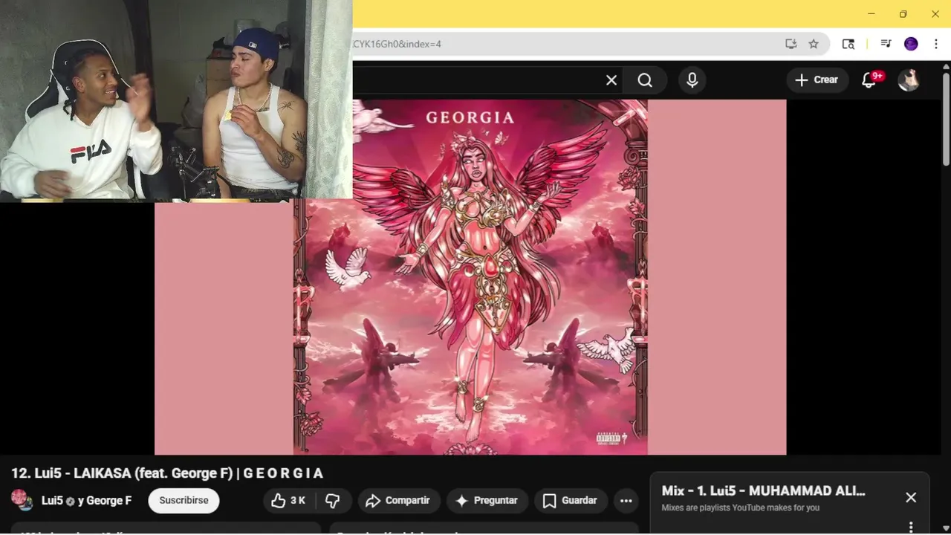951x535 pixels.
Task: Bookmark this page with the star
Action: click(814, 44)
